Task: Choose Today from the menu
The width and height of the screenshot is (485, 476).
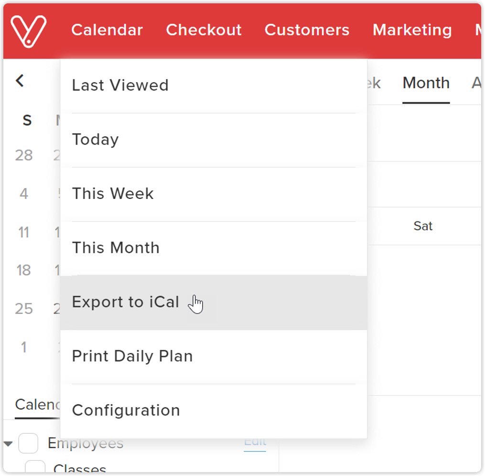Action: (95, 140)
